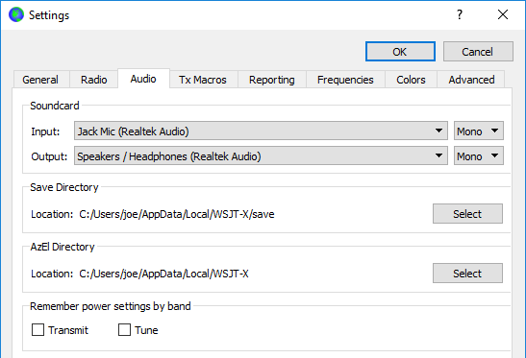Open the Tx Macros tab
Image resolution: width=526 pixels, height=358 pixels.
pos(203,80)
